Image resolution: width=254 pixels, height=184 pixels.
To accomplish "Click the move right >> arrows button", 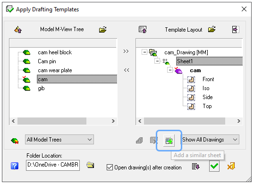I will pyautogui.click(x=126, y=51).
